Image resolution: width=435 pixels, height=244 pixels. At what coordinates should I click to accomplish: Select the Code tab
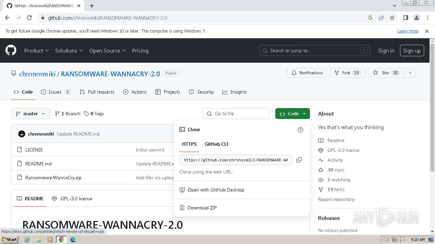coord(23,92)
